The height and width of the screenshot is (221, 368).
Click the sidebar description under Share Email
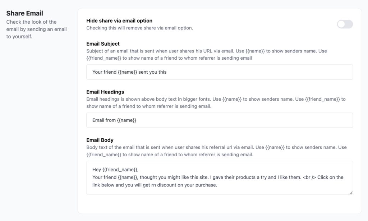coord(37,29)
